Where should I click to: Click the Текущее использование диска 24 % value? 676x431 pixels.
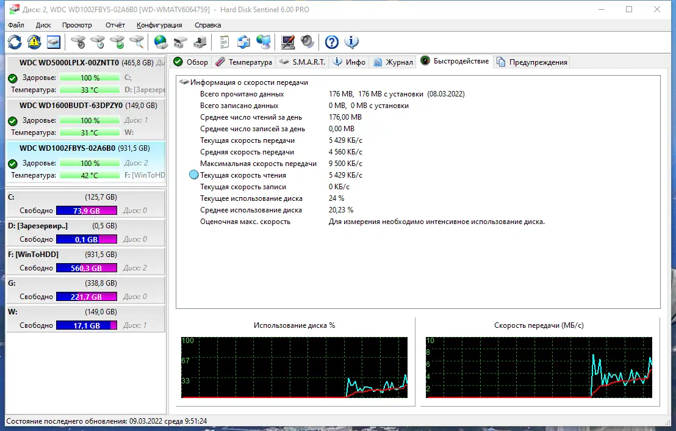pos(336,198)
